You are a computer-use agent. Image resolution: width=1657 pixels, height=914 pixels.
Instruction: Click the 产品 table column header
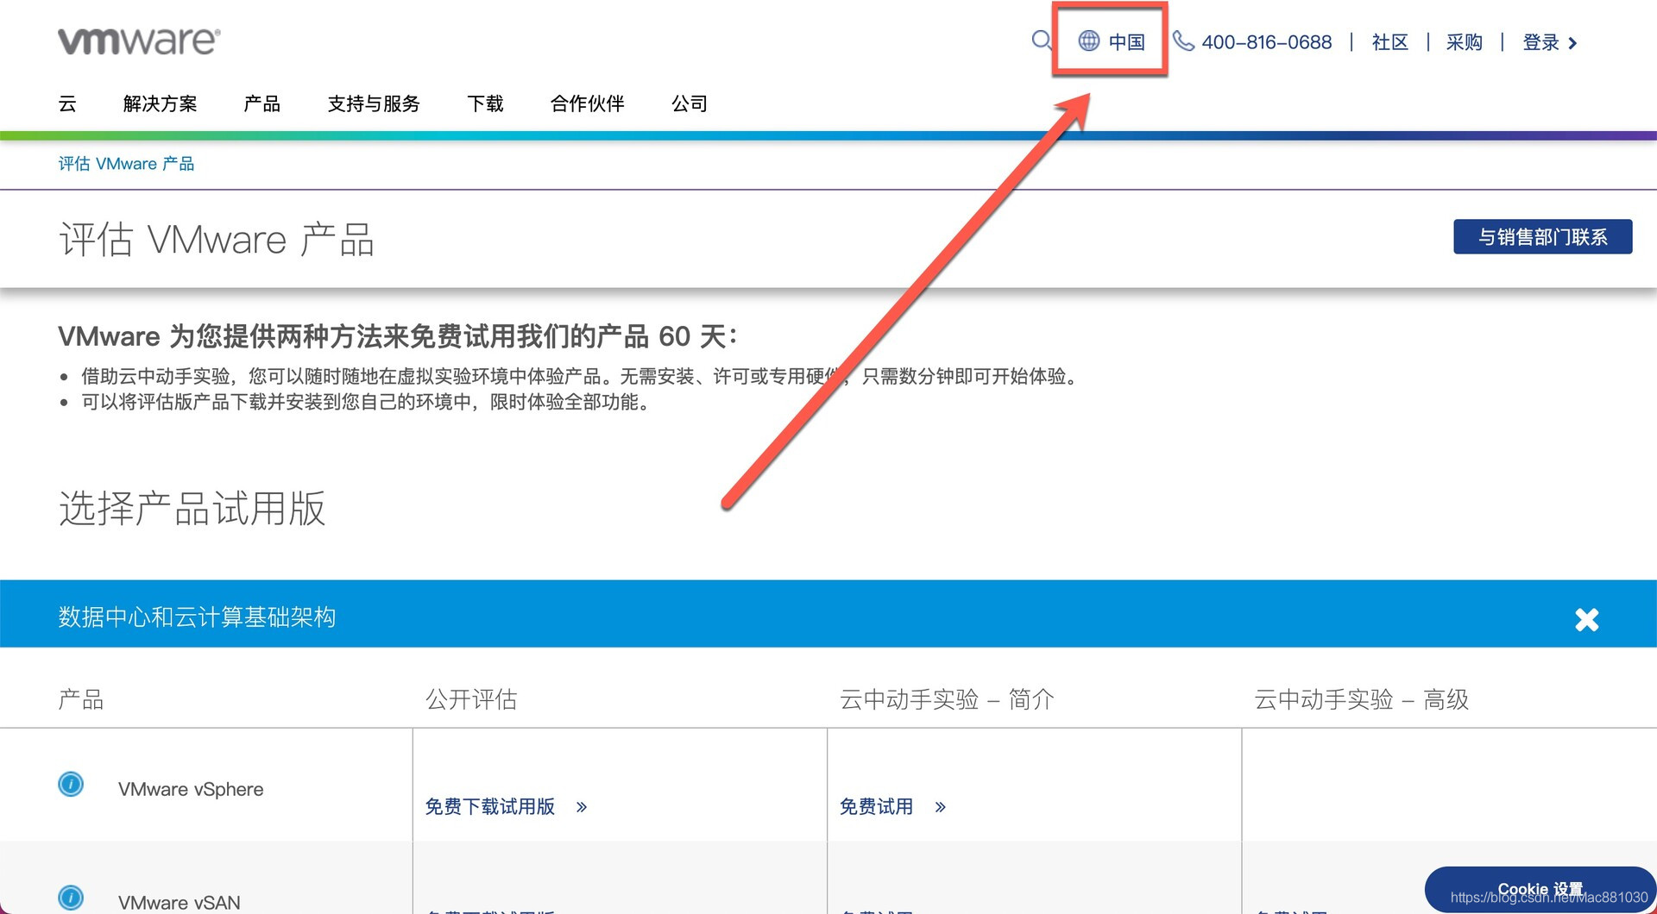tap(81, 699)
